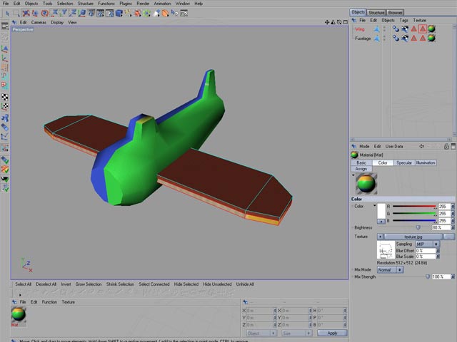Expand the selection commands row arrow
The image size is (457, 342).
click(x=20, y=295)
